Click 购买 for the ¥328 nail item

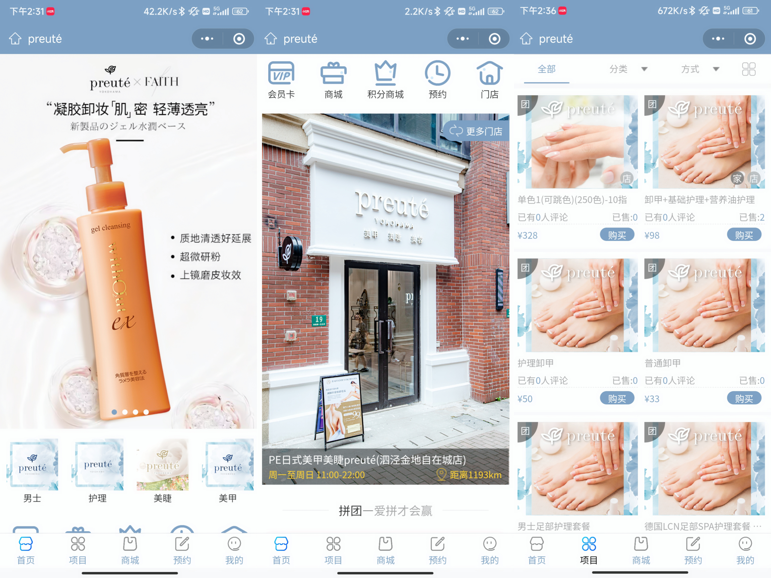[x=617, y=235]
